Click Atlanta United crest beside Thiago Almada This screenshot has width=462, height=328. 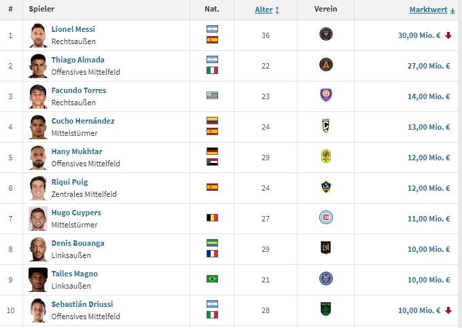point(326,65)
